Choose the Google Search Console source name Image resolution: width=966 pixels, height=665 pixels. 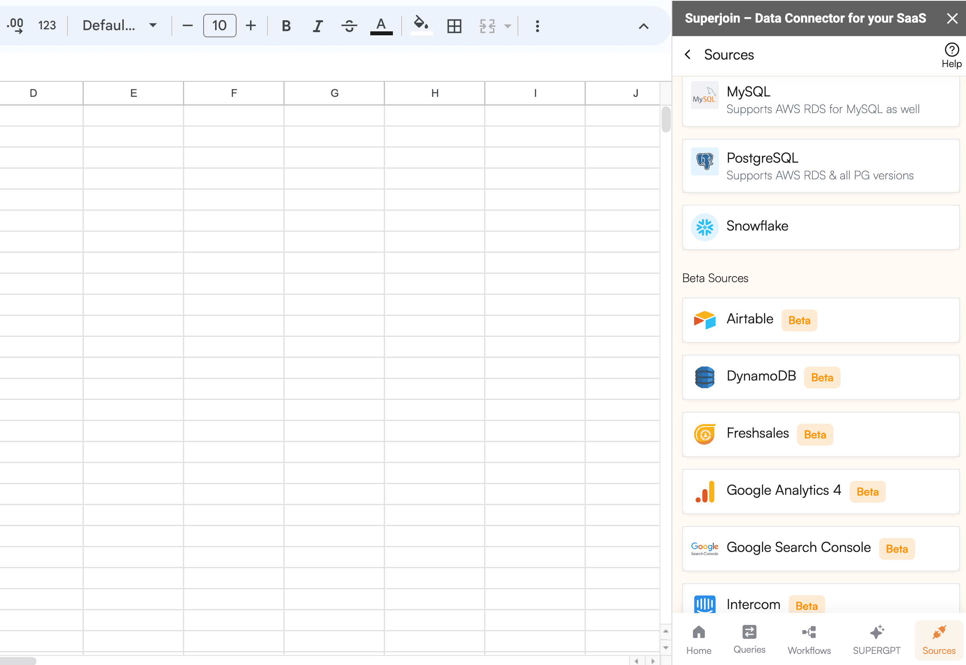tap(799, 548)
